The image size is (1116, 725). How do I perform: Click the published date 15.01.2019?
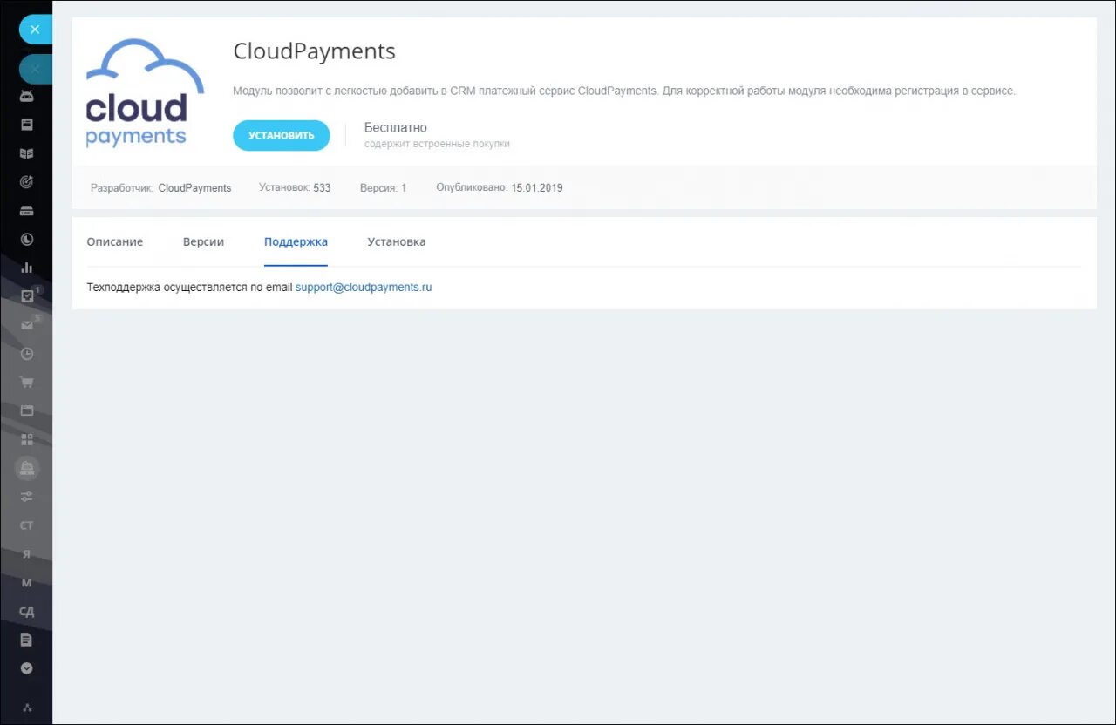[537, 187]
